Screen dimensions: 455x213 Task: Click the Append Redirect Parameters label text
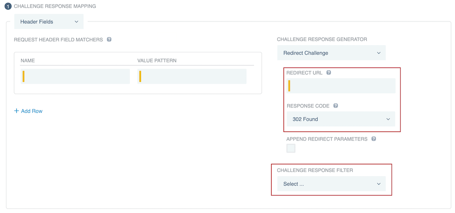[x=327, y=139]
